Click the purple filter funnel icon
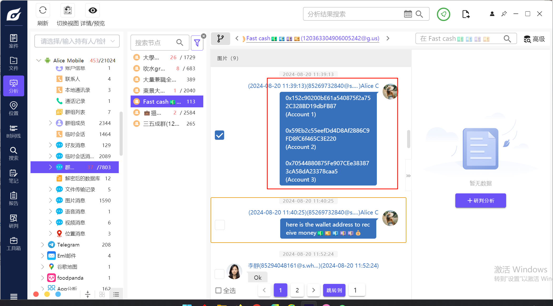553x306 pixels. click(197, 43)
